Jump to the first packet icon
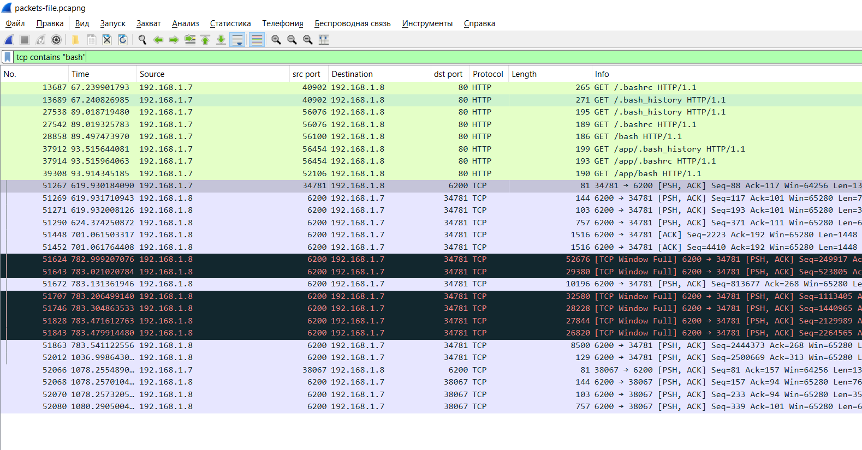 [205, 40]
